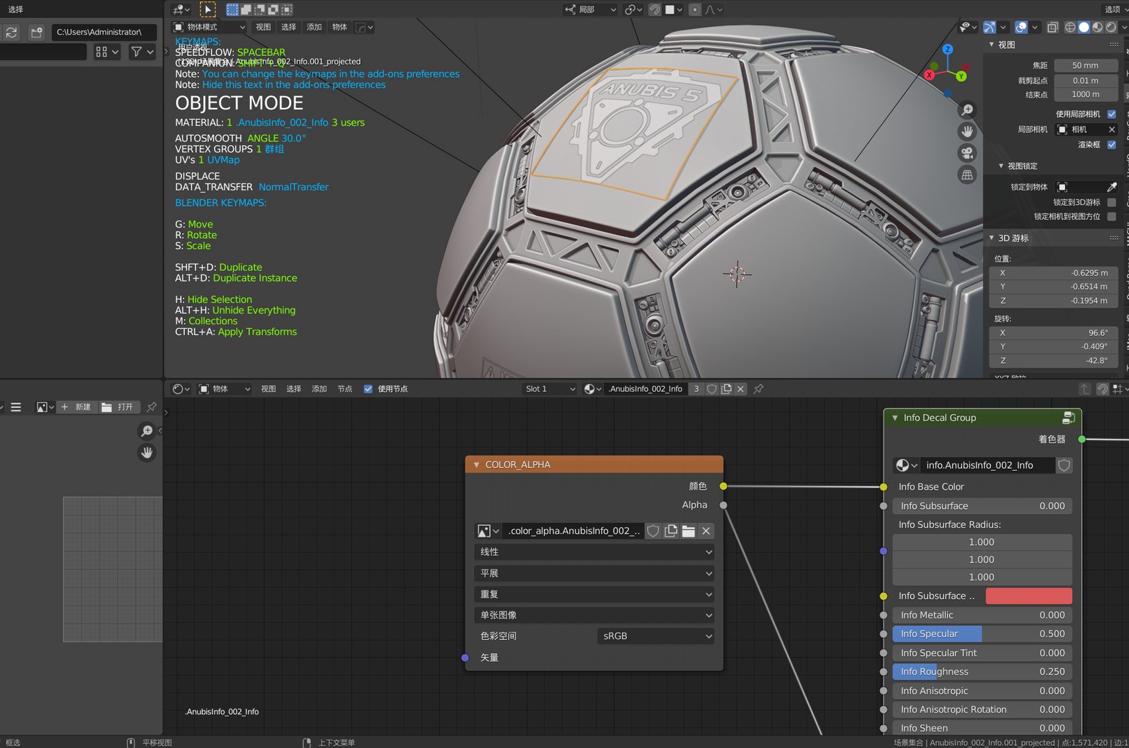The height and width of the screenshot is (748, 1129).
Task: Click the pan view hand icon in viewport
Action: tap(968, 132)
